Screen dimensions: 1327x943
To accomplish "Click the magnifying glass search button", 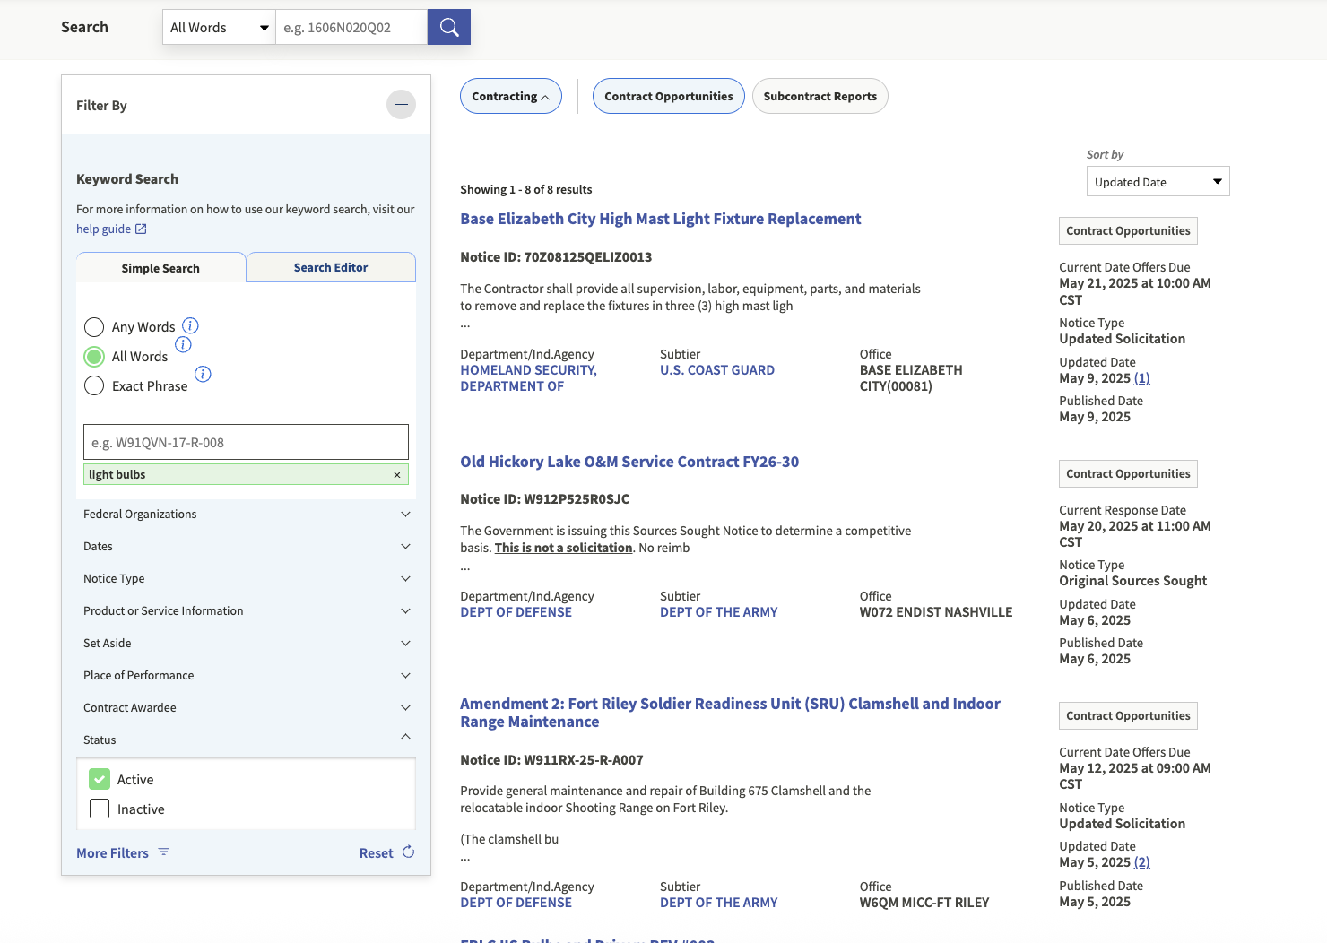I will pyautogui.click(x=448, y=27).
